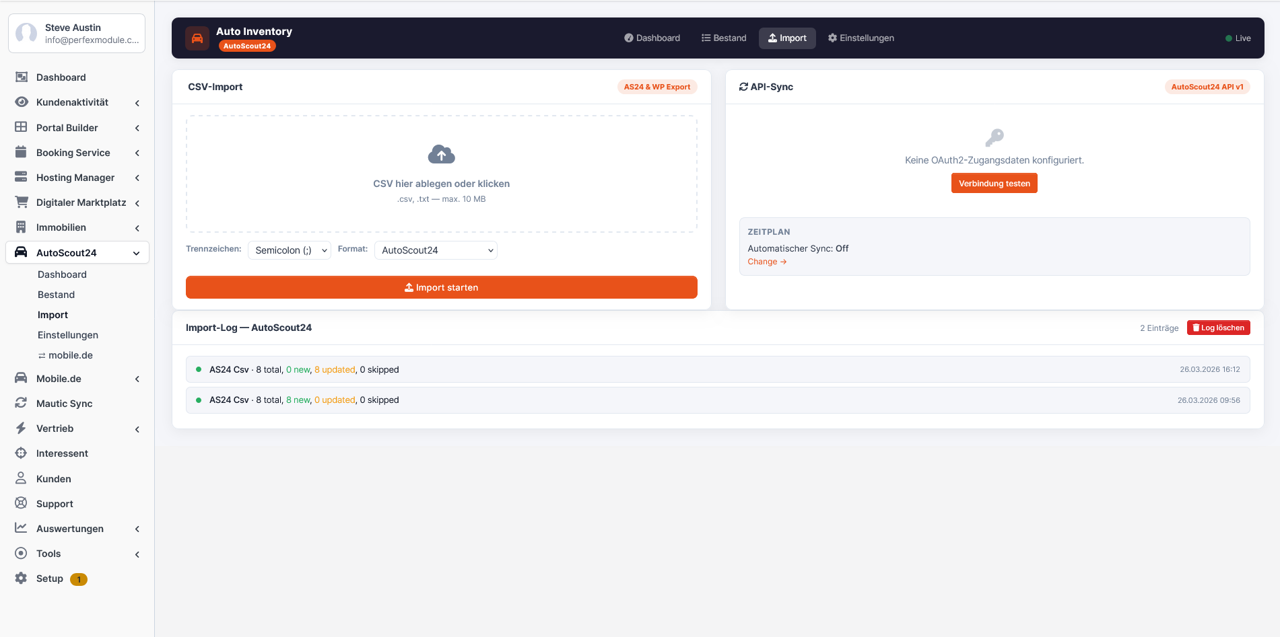Click the Log löschen button
Screen dimensions: 1280x637
pos(1218,328)
